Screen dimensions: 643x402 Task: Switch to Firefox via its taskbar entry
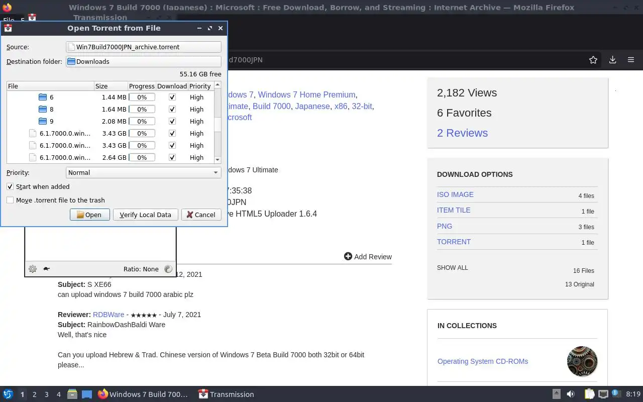tap(143, 394)
